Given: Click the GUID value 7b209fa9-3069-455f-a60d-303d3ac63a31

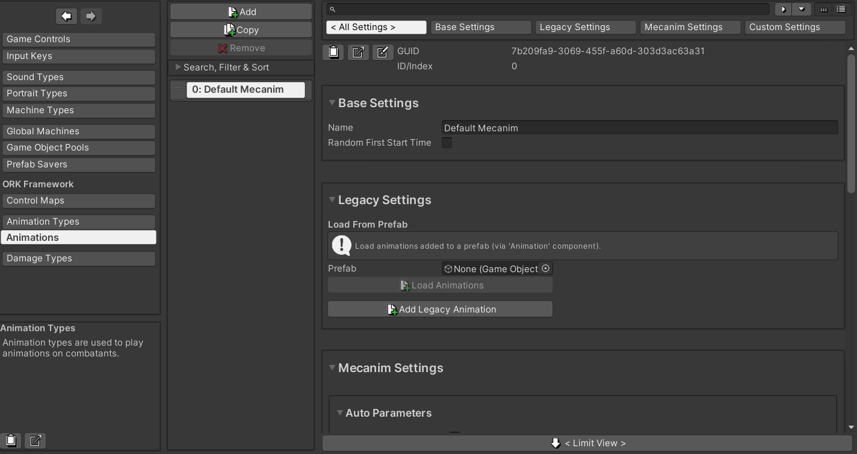Looking at the screenshot, I should point(608,51).
